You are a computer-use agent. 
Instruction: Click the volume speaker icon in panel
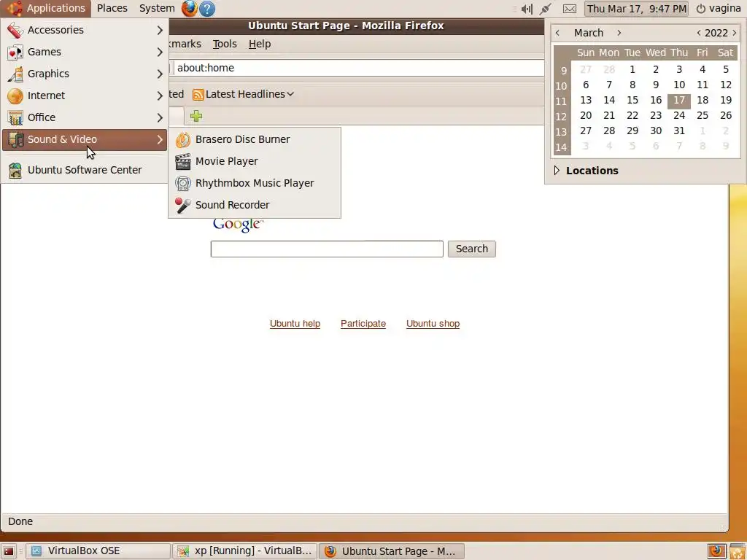click(x=527, y=9)
